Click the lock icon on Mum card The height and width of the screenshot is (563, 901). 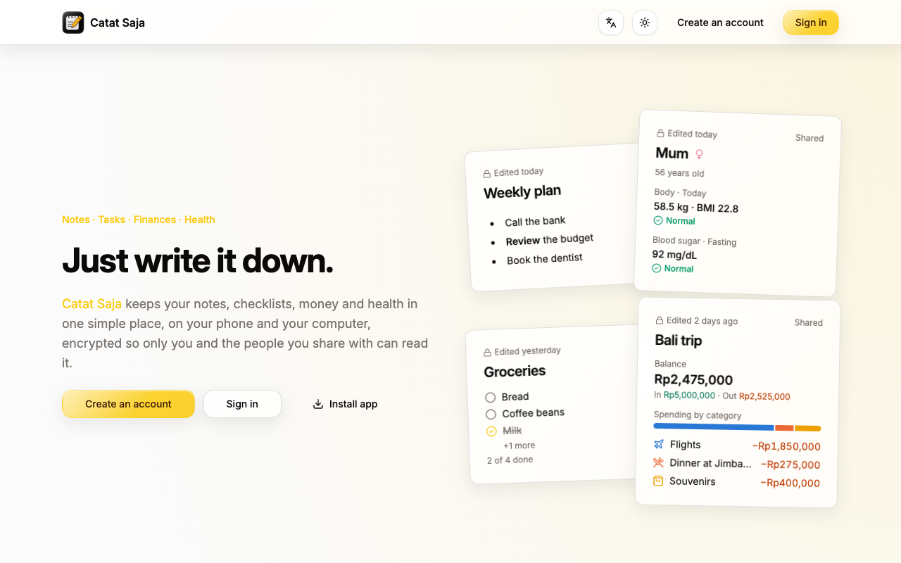coord(660,133)
